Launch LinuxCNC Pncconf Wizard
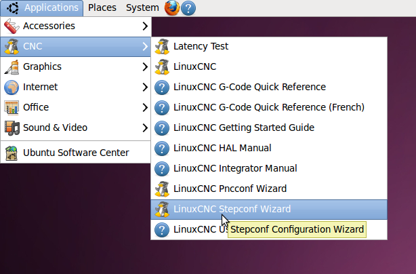The width and height of the screenshot is (416, 274). [x=269, y=189]
